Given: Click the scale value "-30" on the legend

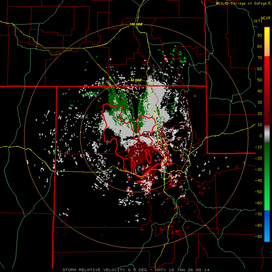Looking at the screenshot, I should click(x=258, y=170).
